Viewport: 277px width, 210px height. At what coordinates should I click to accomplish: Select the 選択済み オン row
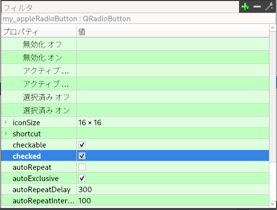pos(135,110)
